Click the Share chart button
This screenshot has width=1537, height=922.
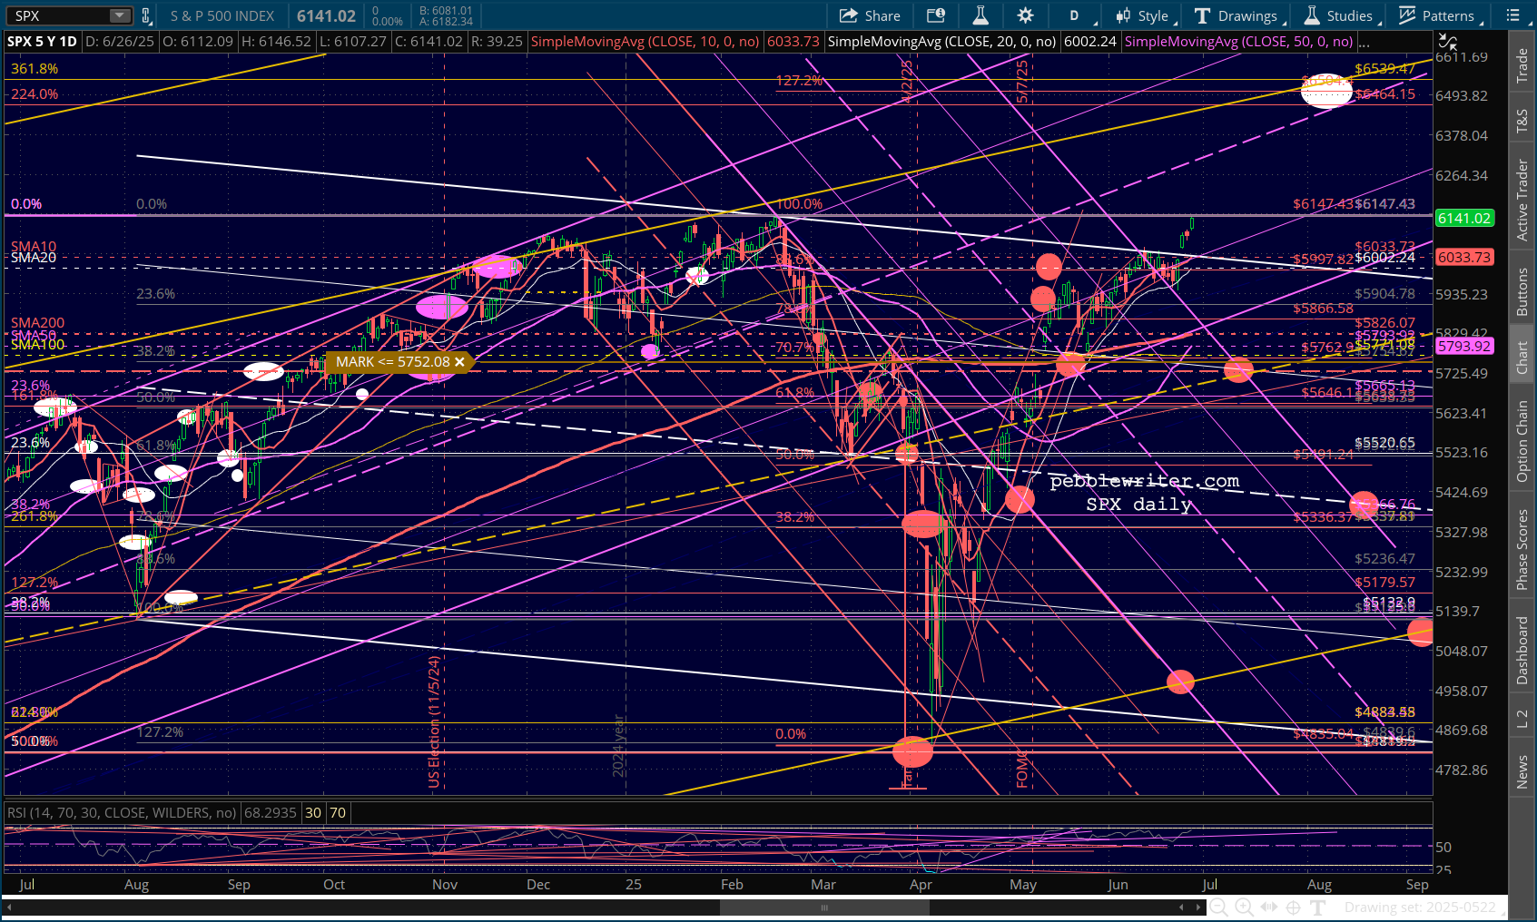tap(870, 15)
